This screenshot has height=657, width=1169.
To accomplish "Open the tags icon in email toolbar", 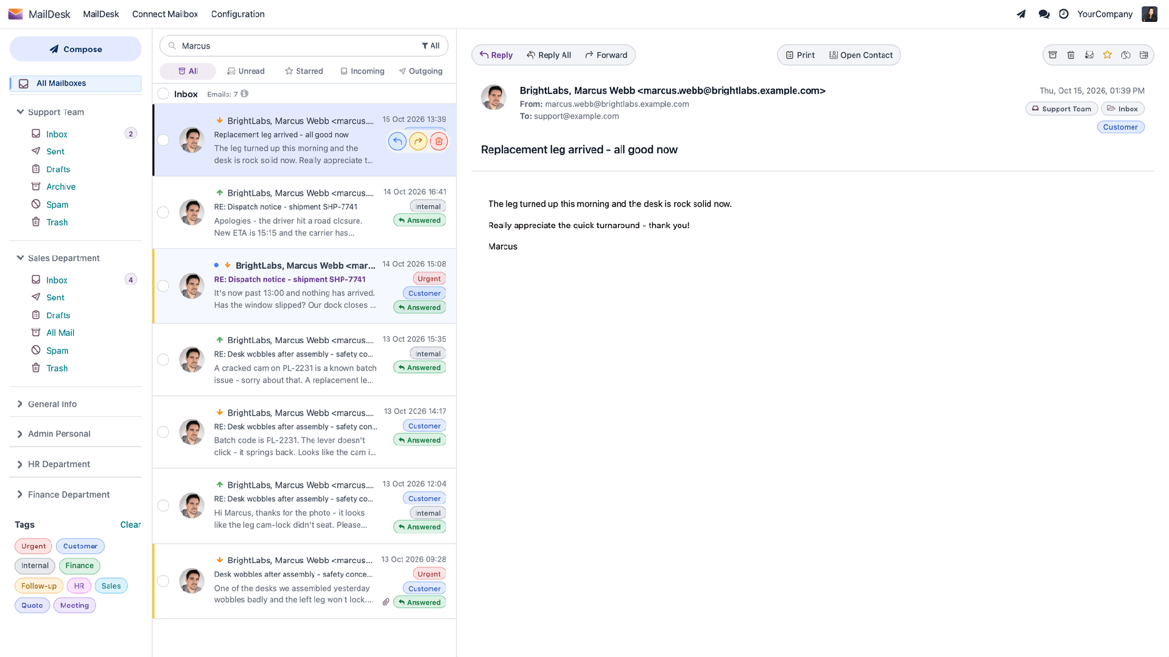I will 1126,55.
